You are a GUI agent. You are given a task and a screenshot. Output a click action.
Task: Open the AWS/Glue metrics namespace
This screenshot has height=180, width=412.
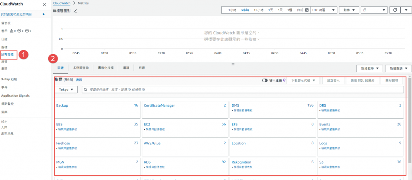[x=152, y=143]
